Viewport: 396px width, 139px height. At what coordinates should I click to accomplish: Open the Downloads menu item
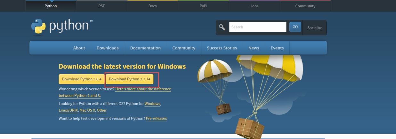point(108,48)
